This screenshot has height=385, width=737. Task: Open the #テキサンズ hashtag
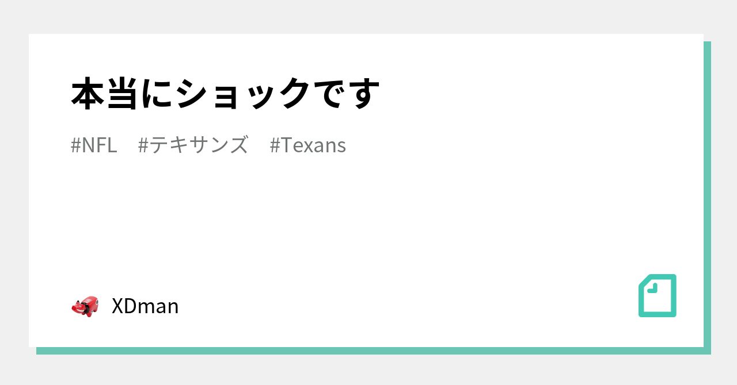193,145
